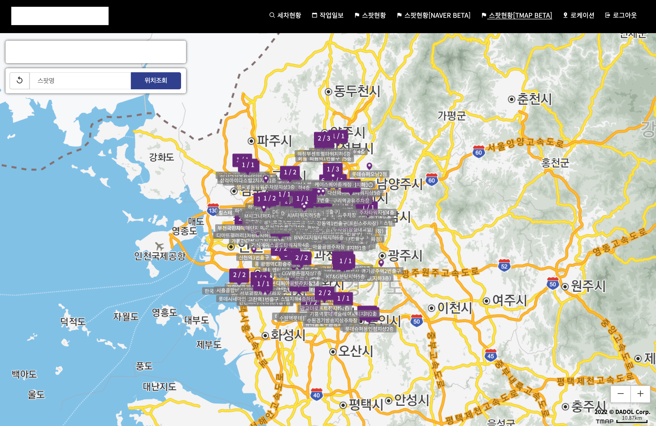Click the white logo box in header
Viewport: 656px width, 426px height.
60,16
